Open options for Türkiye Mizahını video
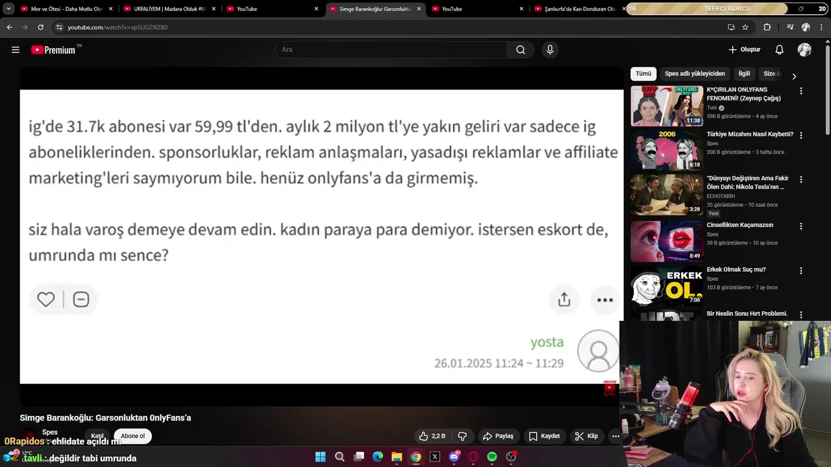This screenshot has width=831, height=467. click(x=800, y=136)
